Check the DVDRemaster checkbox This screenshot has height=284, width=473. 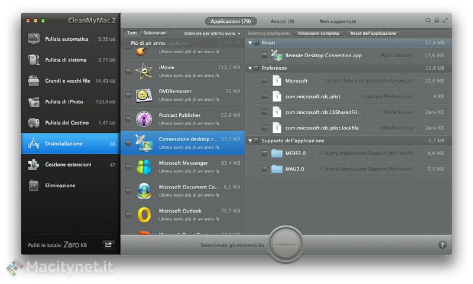pos(128,95)
